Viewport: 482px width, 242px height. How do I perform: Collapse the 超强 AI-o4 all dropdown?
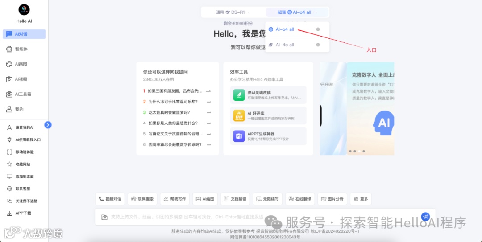pyautogui.click(x=297, y=12)
